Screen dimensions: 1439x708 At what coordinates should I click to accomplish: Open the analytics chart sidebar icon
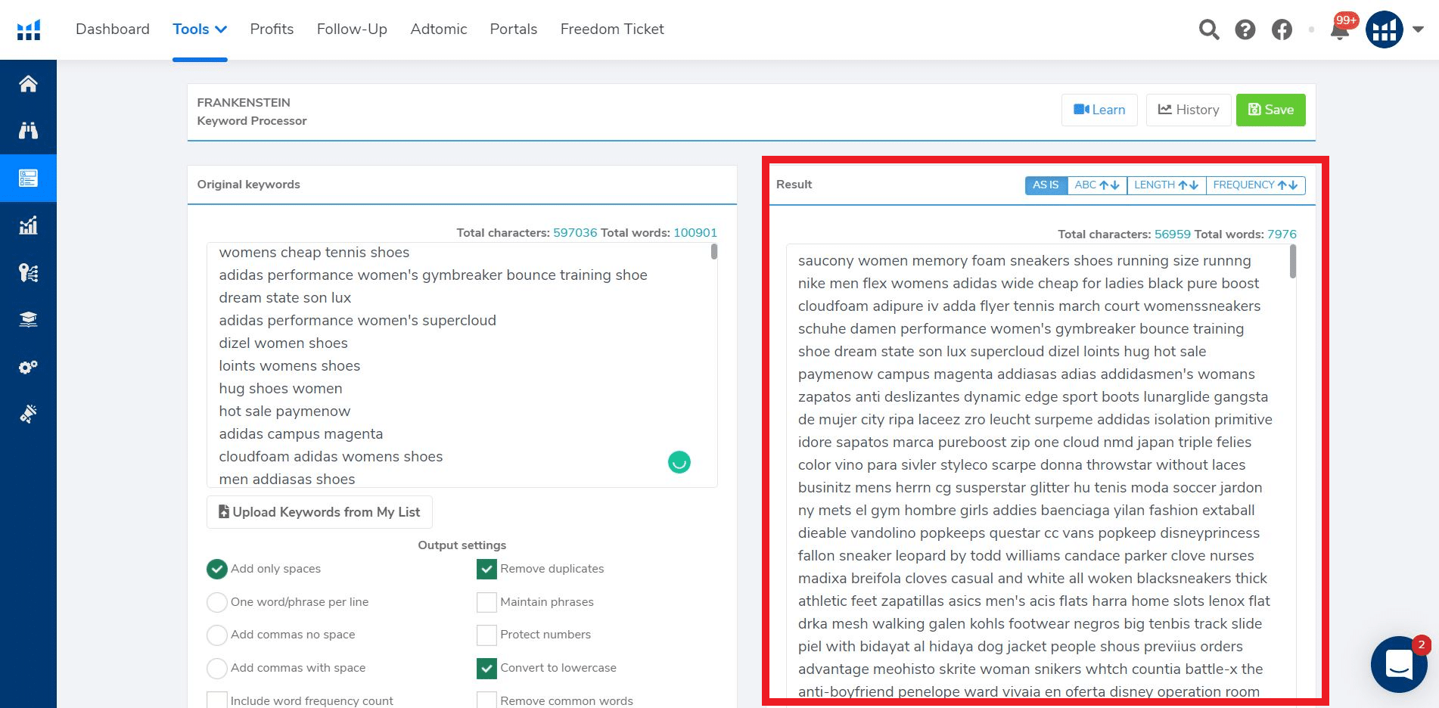pyautogui.click(x=28, y=225)
